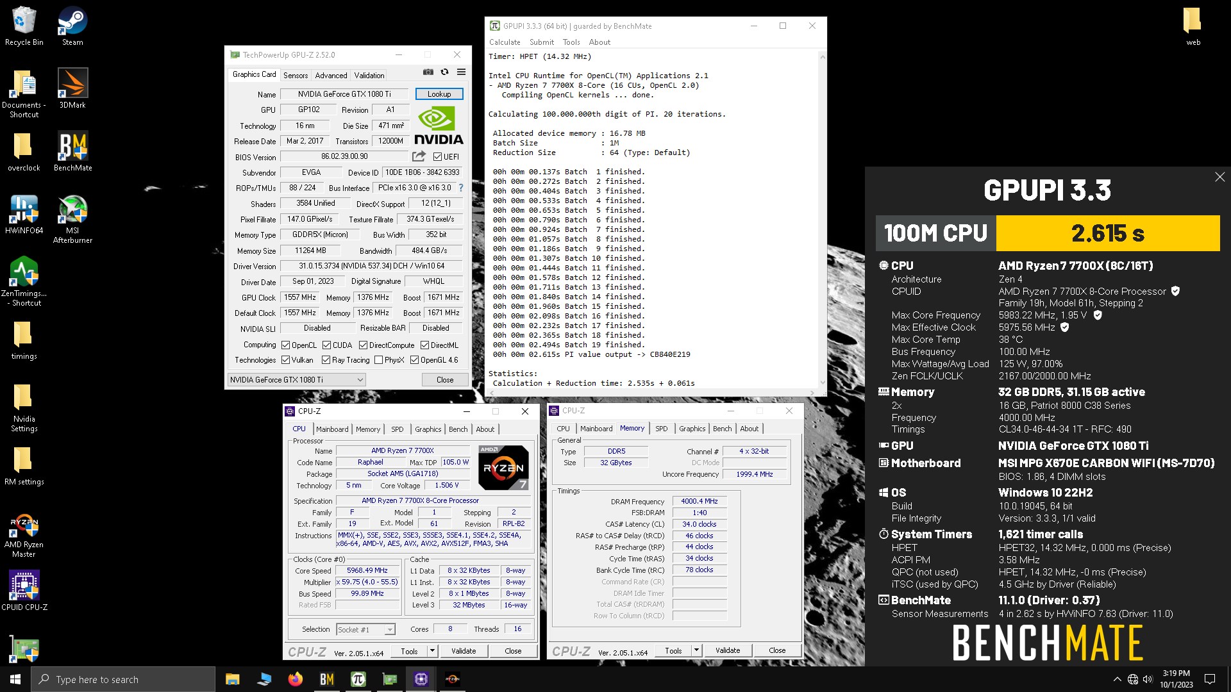Toggle DirectCompute checkbox in GPU-Z

pos(363,345)
